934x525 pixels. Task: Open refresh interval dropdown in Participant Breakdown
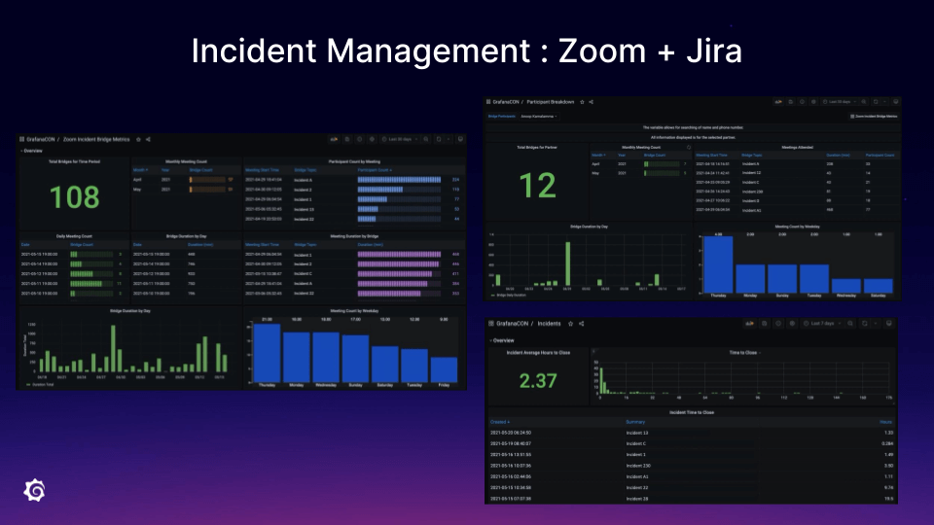pyautogui.click(x=884, y=102)
